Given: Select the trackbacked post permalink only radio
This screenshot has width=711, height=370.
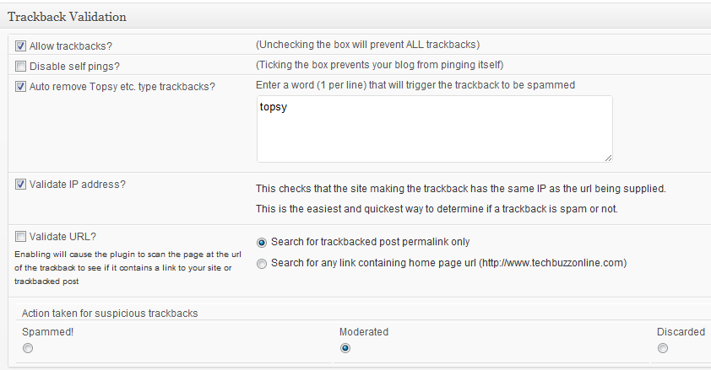Looking at the screenshot, I should (x=262, y=242).
